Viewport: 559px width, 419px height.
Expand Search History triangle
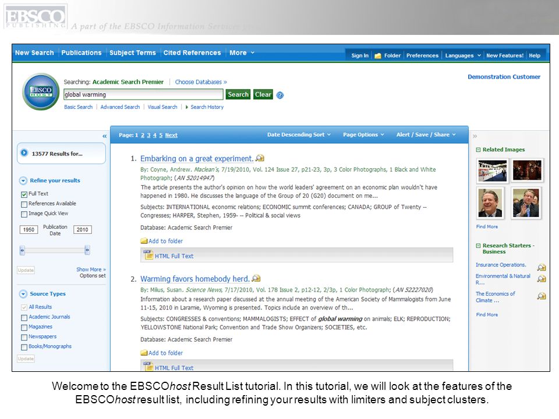click(x=187, y=107)
